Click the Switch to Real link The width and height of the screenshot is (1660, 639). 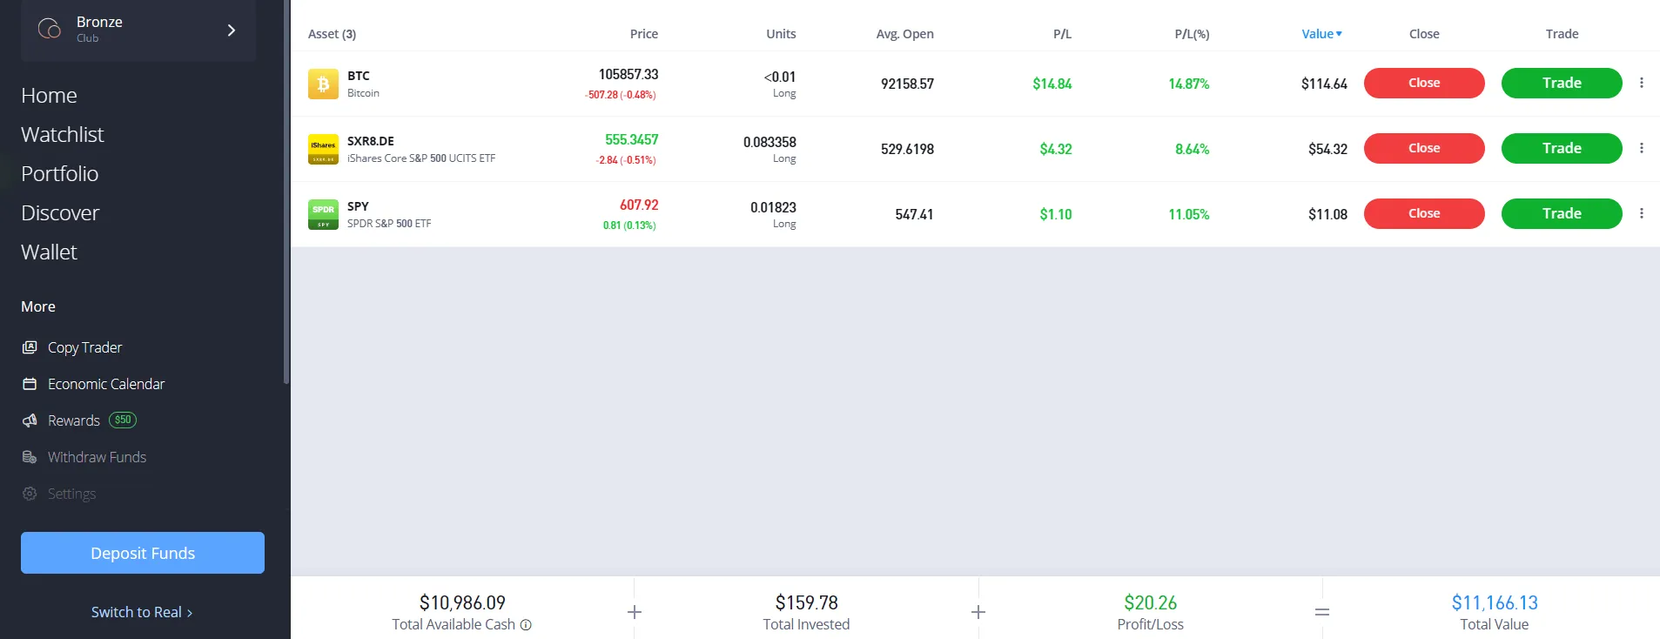142,612
